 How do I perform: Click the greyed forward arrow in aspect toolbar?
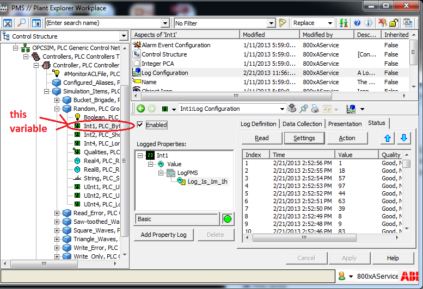151,109
